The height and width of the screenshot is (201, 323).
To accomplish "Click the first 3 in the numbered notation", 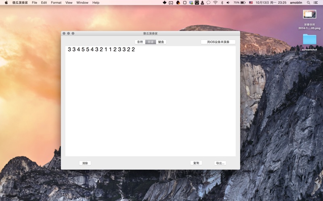I will (x=69, y=49).
